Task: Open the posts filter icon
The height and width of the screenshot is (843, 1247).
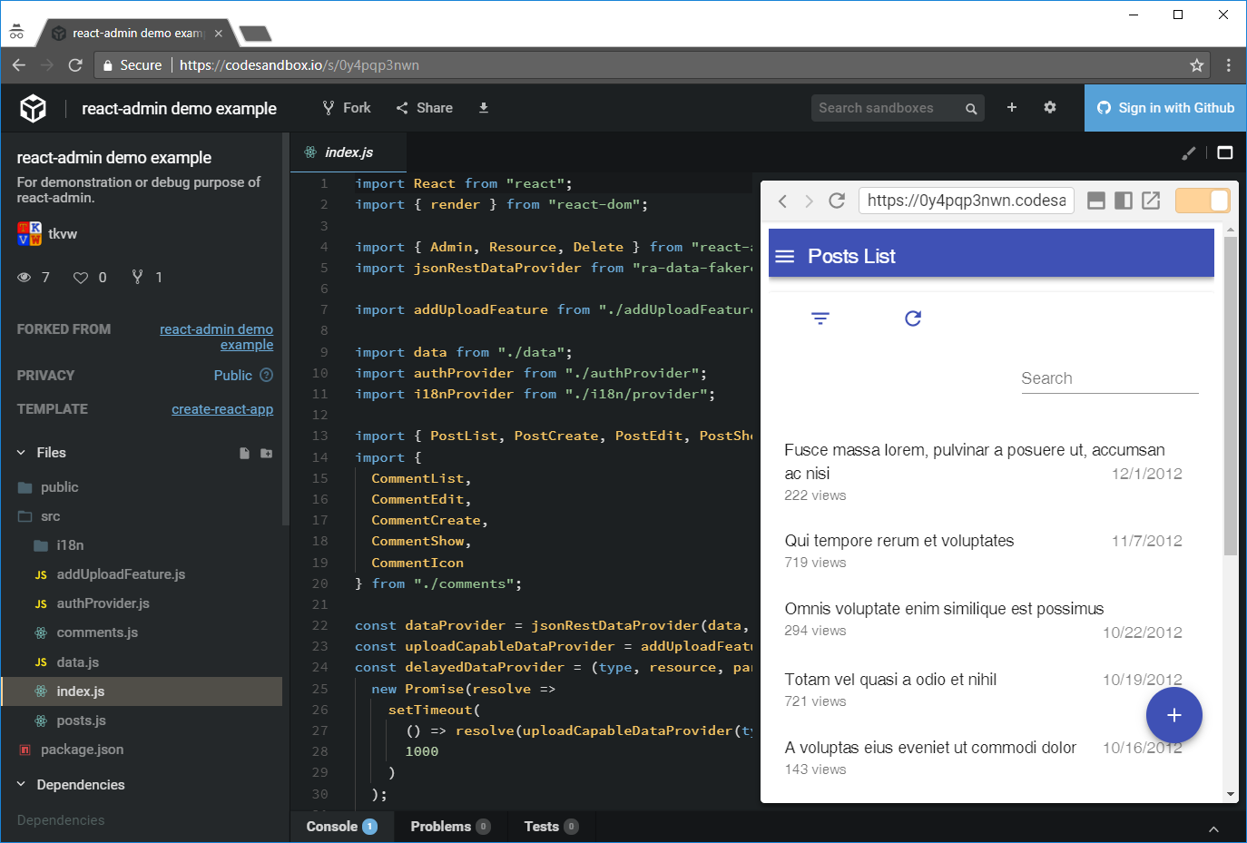Action: coord(820,319)
